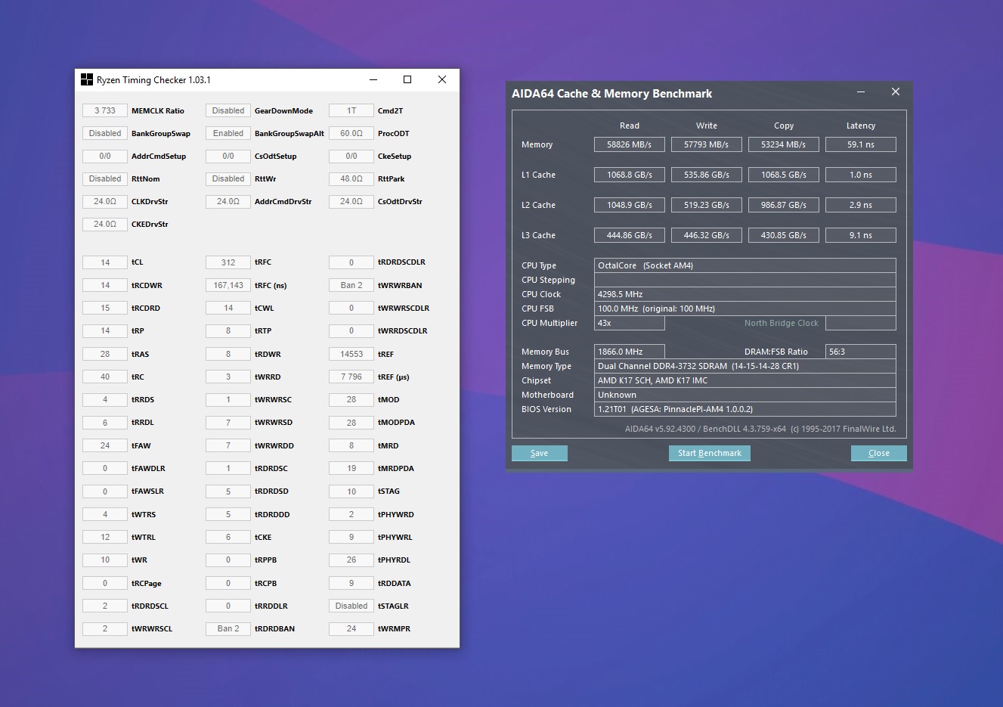Click the CLKDrvStr value field
The image size is (1003, 707).
click(x=105, y=201)
